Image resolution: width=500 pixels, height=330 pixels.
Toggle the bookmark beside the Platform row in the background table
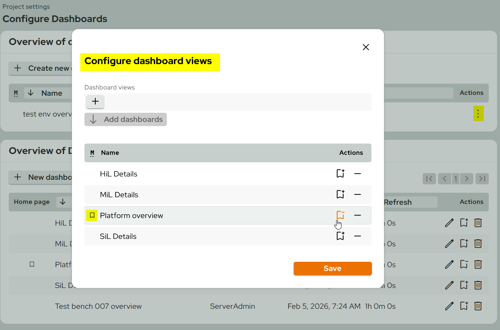[x=32, y=264]
